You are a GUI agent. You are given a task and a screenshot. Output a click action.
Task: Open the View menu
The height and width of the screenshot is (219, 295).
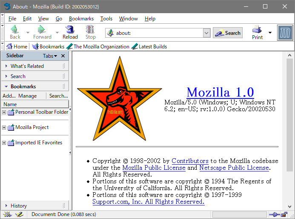point(43,19)
